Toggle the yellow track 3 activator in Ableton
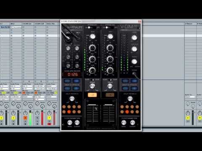202x151 pixels. tap(1, 118)
